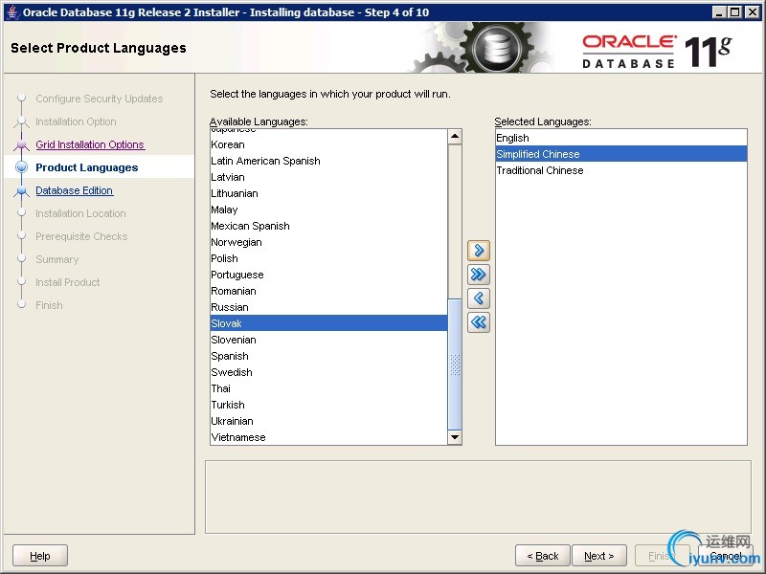Go to Database Edition step
The height and width of the screenshot is (574, 766).
point(75,190)
